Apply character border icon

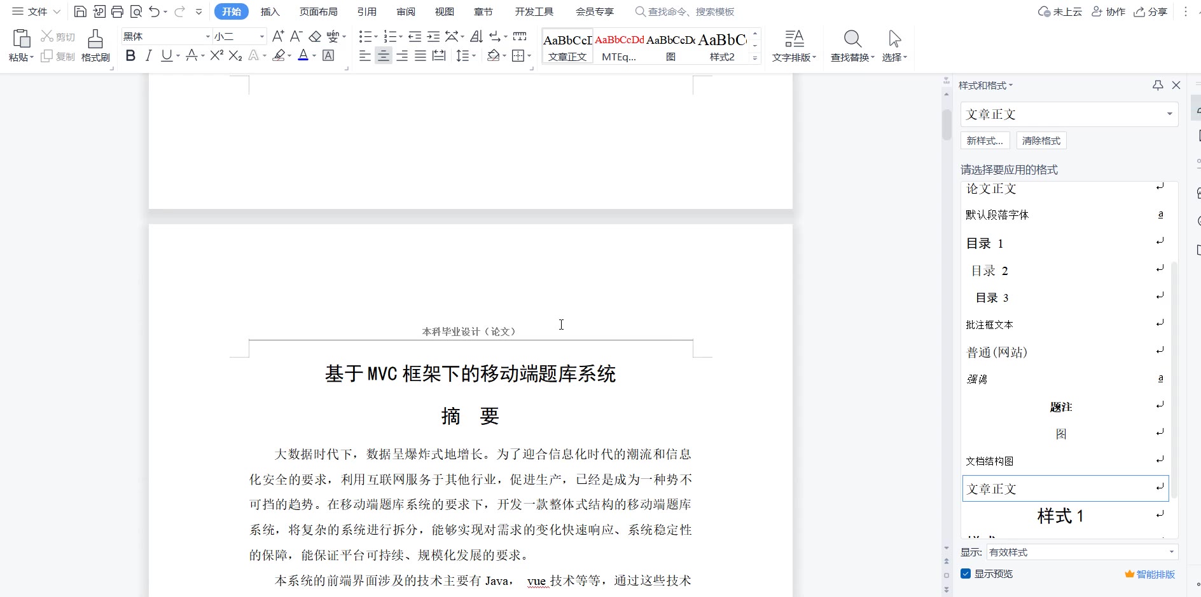pyautogui.click(x=328, y=55)
